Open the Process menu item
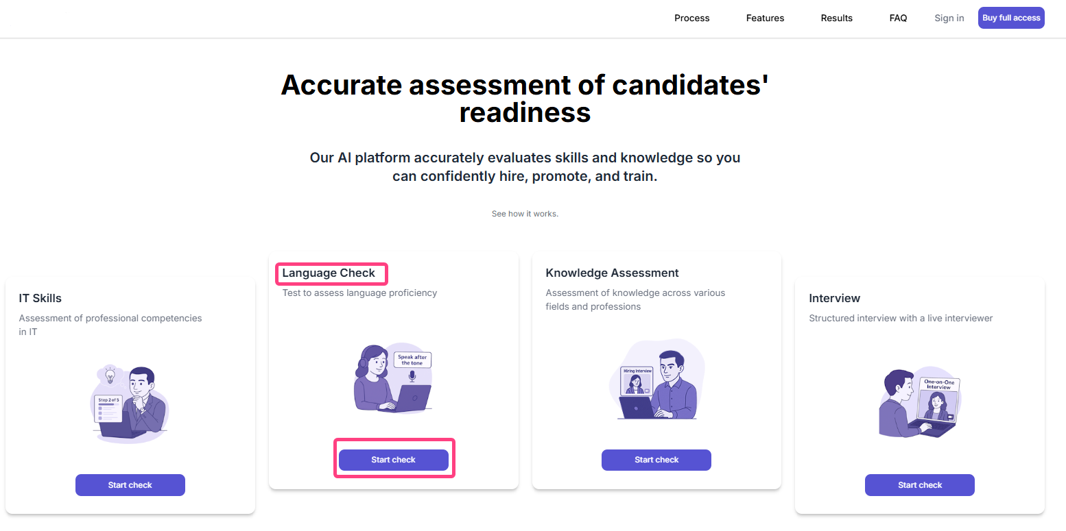This screenshot has height=531, width=1066. pyautogui.click(x=692, y=18)
